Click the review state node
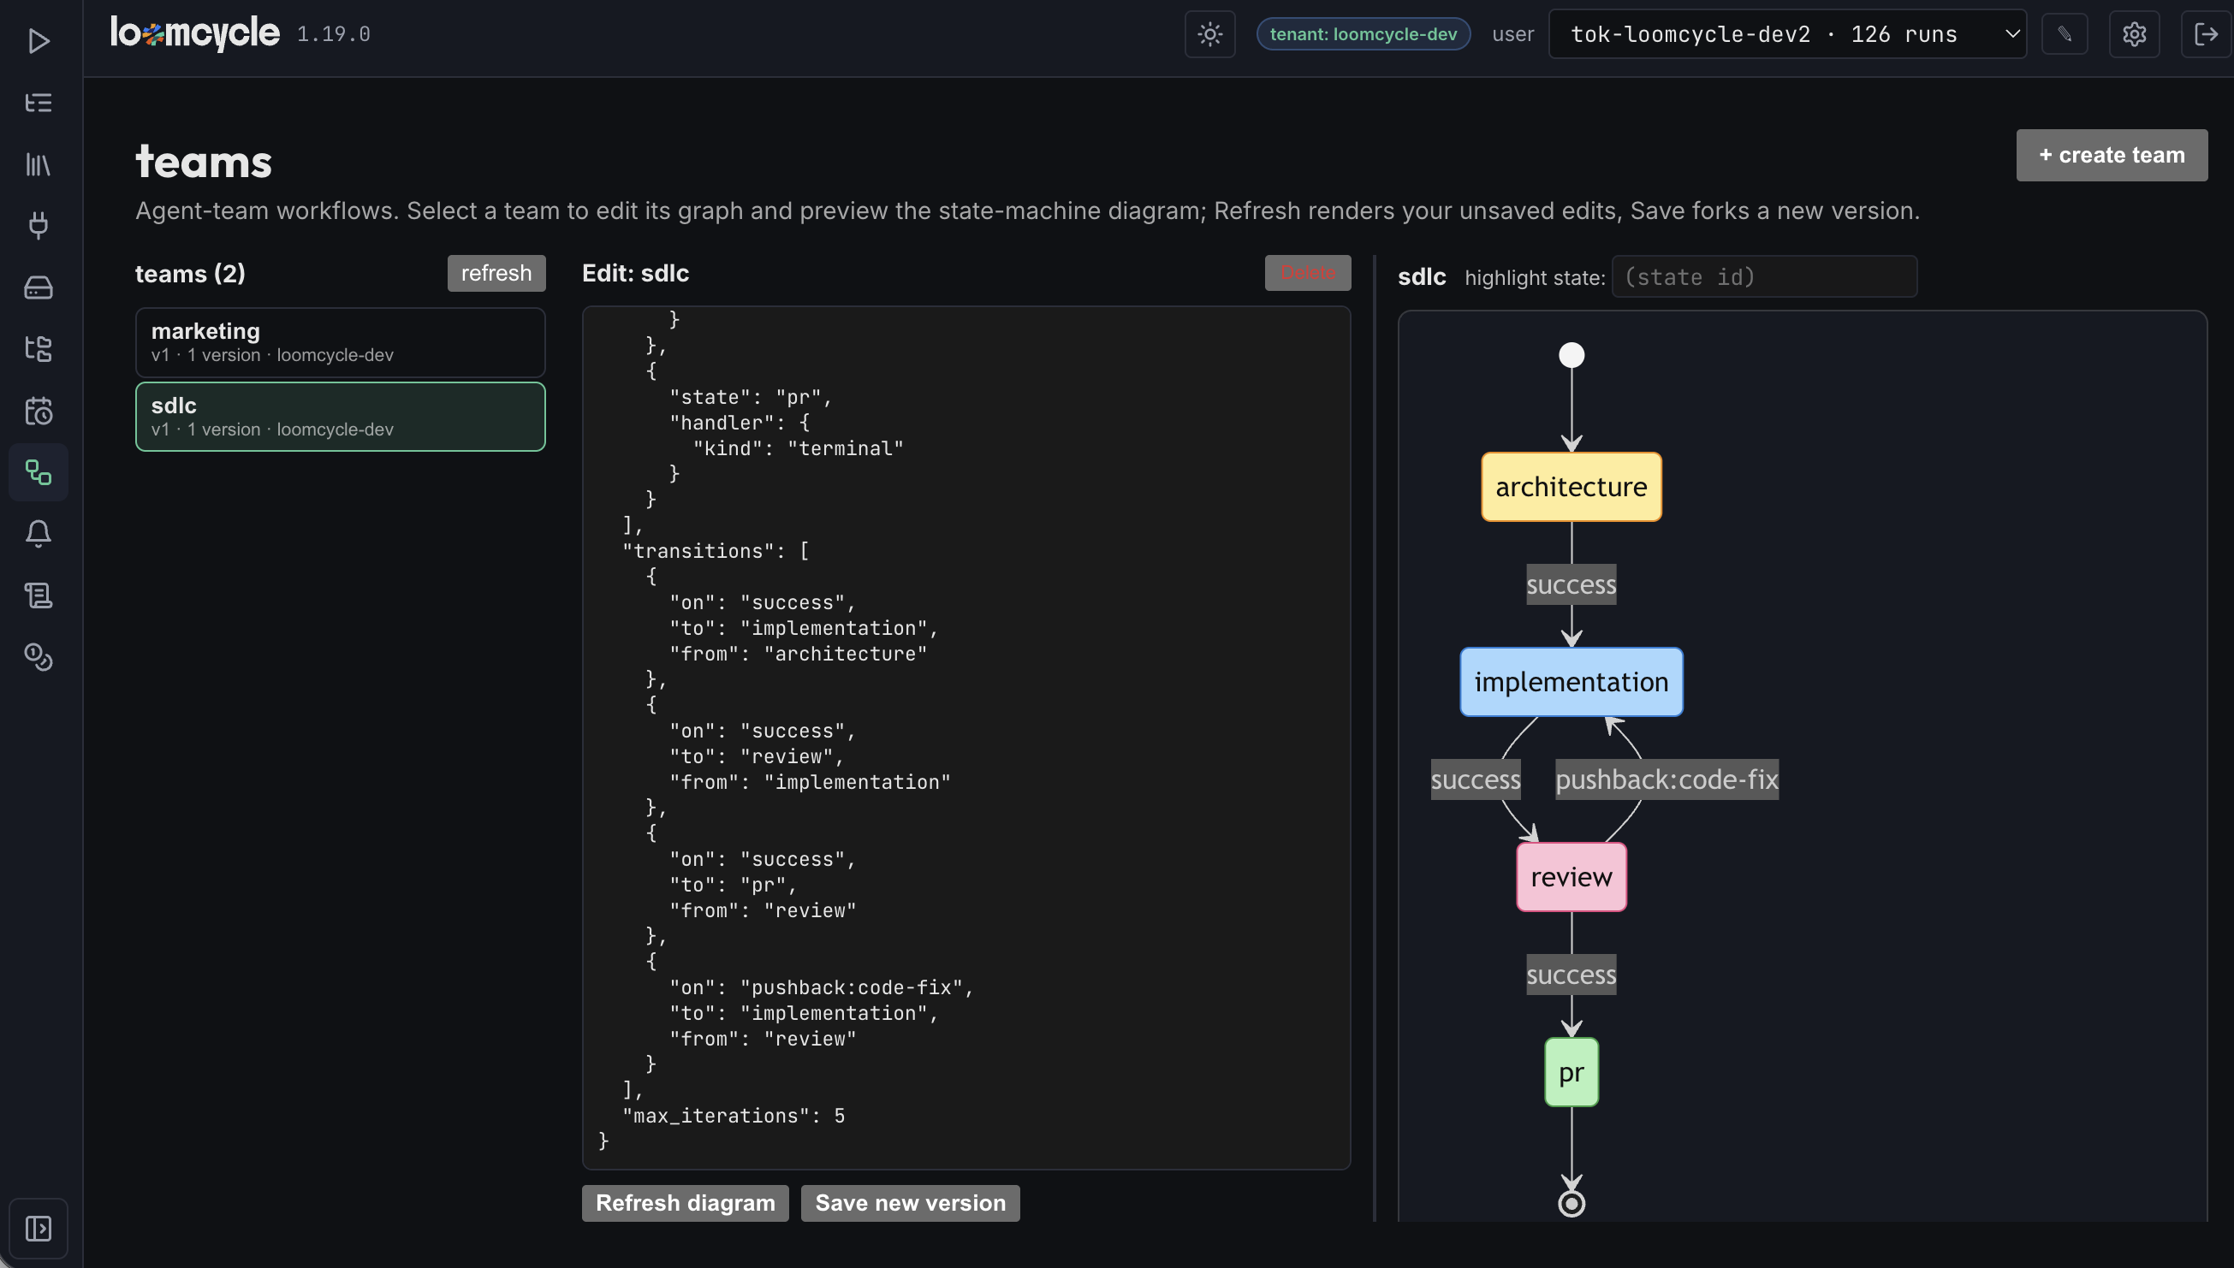Viewport: 2234px width, 1268px height. pos(1572,877)
